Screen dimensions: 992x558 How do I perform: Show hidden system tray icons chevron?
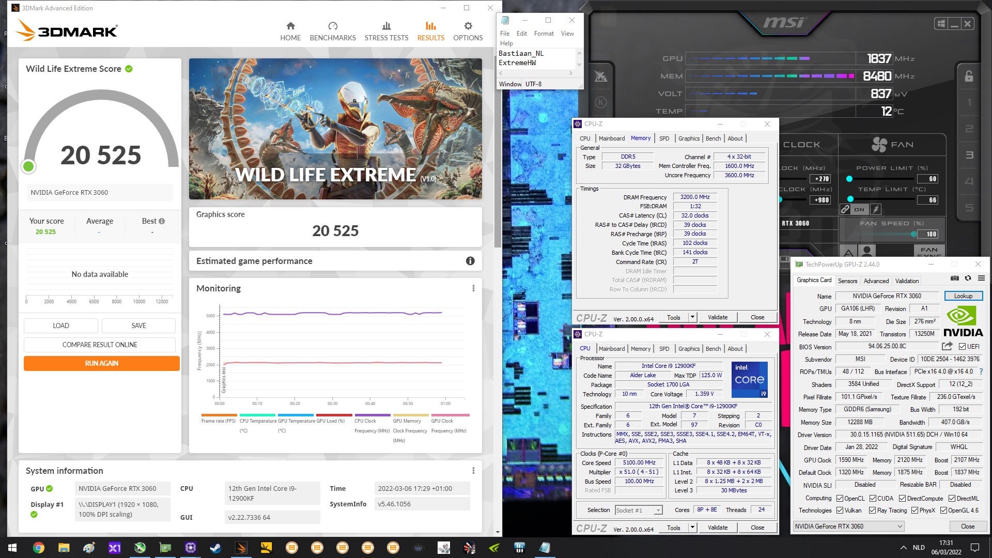(903, 548)
